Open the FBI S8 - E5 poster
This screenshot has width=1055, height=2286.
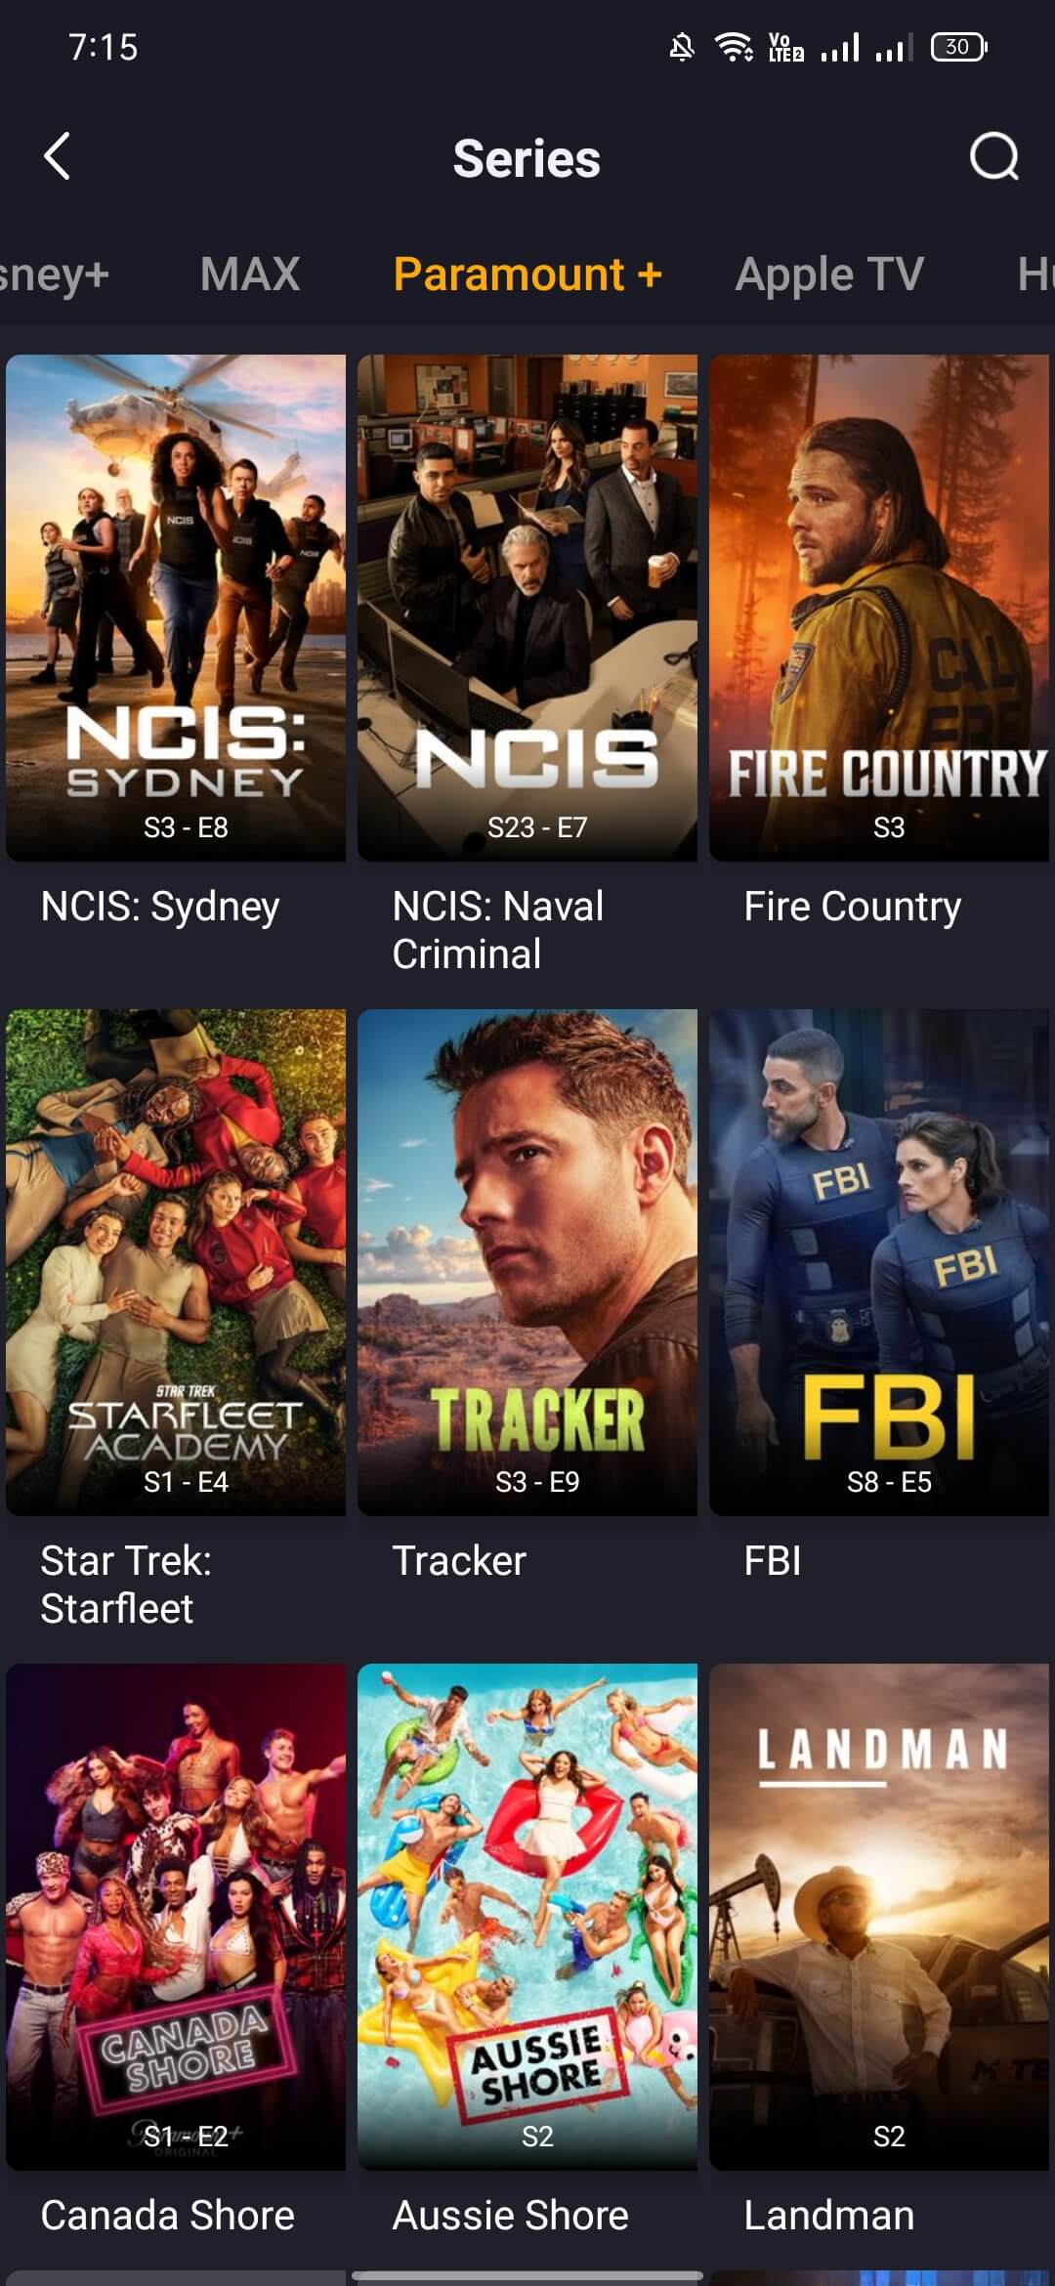(879, 1262)
